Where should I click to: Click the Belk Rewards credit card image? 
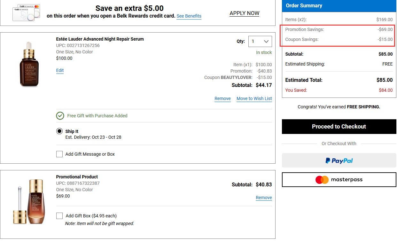pyautogui.click(x=26, y=13)
